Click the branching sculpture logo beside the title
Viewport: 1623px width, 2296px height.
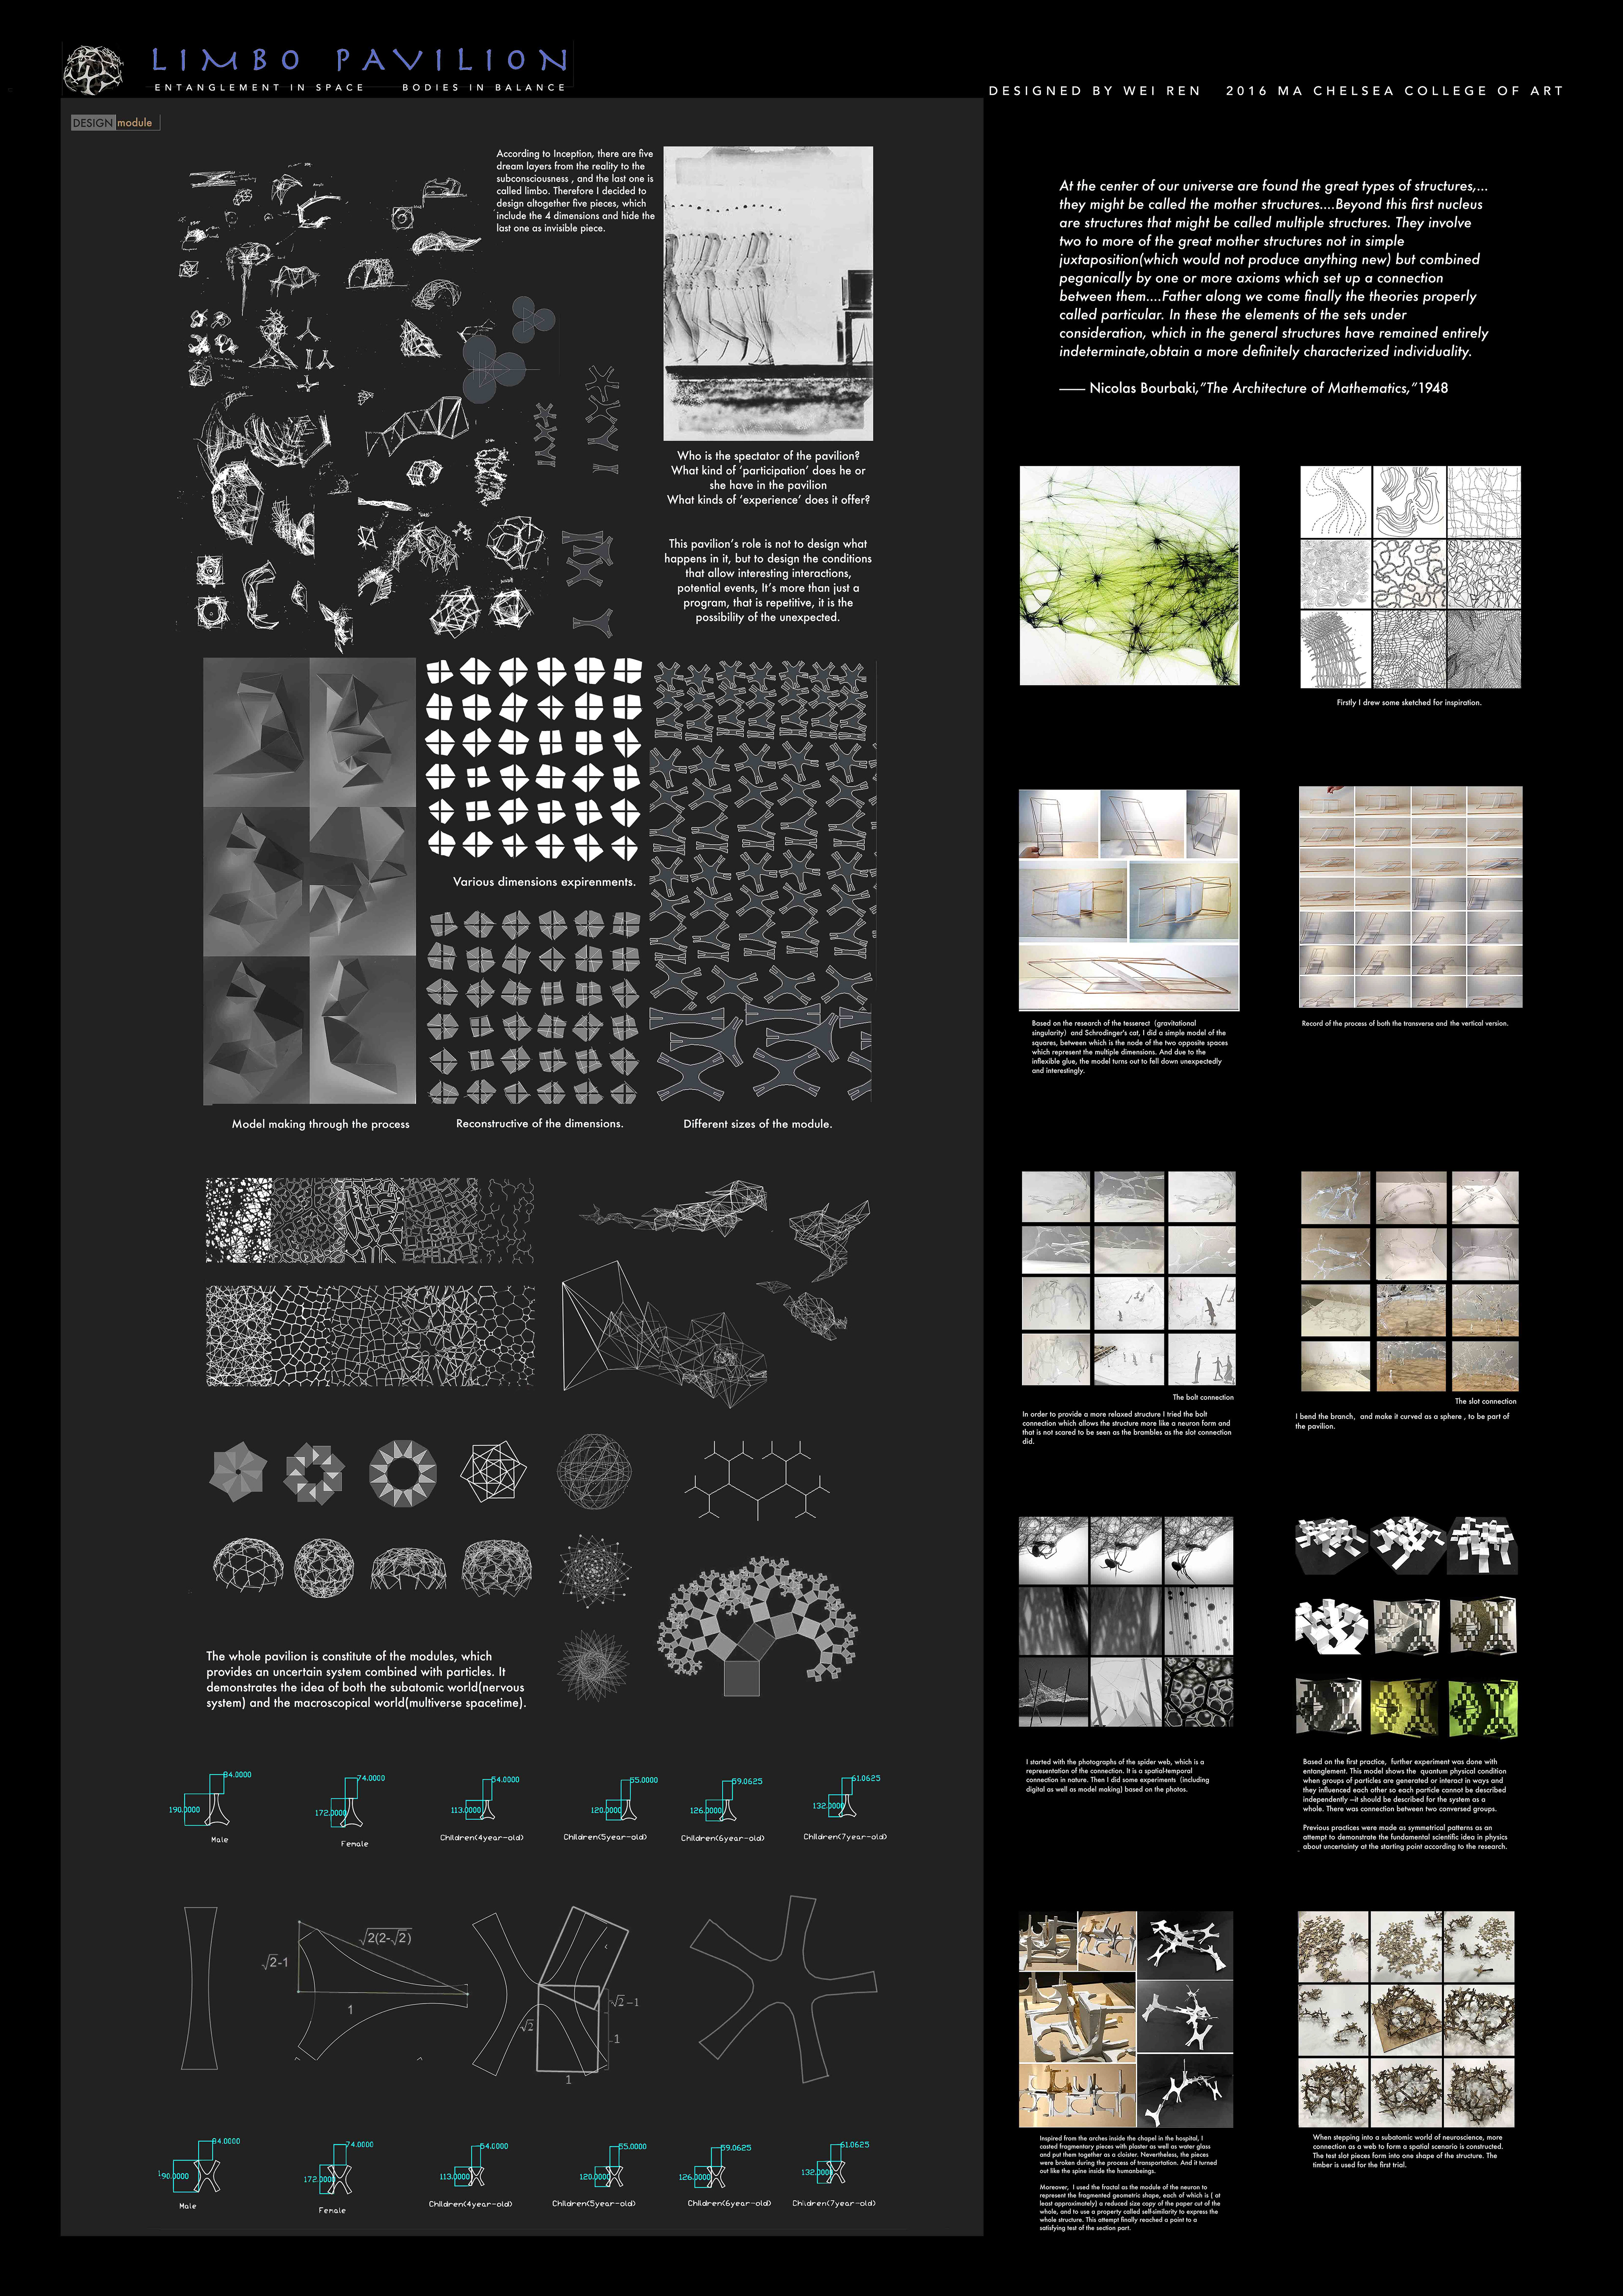click(x=93, y=70)
